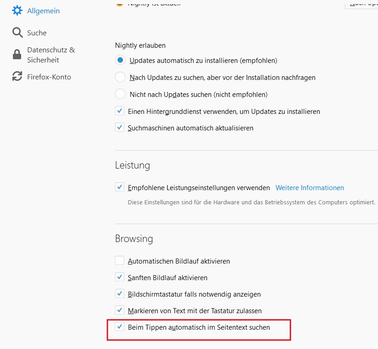This screenshot has width=378, height=349.
Task: Click the Suche magnifier icon
Action: [17, 33]
